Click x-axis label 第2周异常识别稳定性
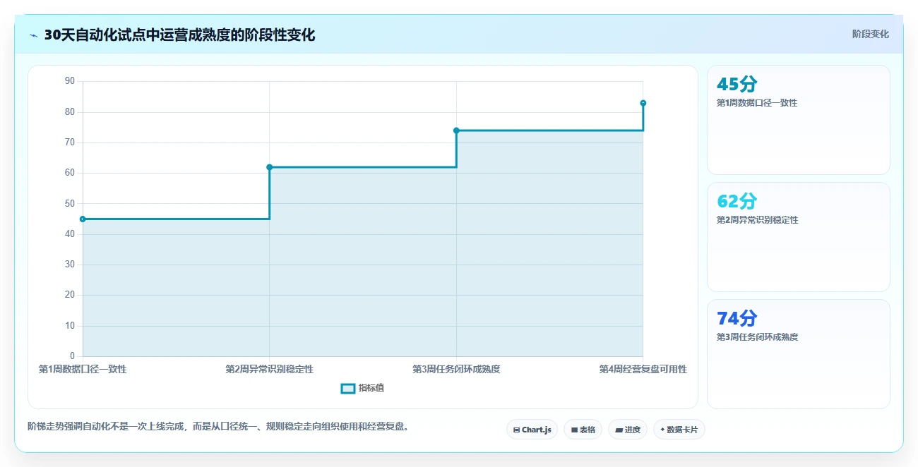This screenshot has width=918, height=467. pyautogui.click(x=269, y=369)
